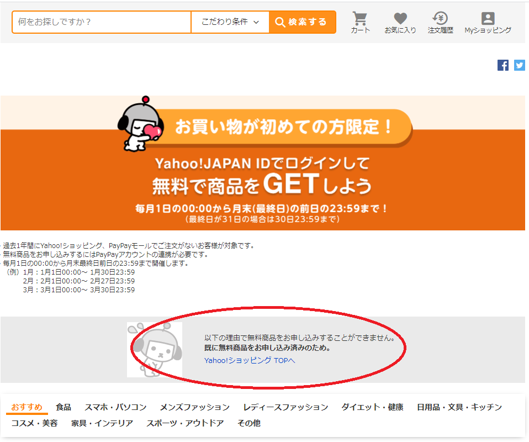This screenshot has width=529, height=442.
Task: Follow the Yahoo!ショッピング TOPへ link
Action: pos(250,361)
